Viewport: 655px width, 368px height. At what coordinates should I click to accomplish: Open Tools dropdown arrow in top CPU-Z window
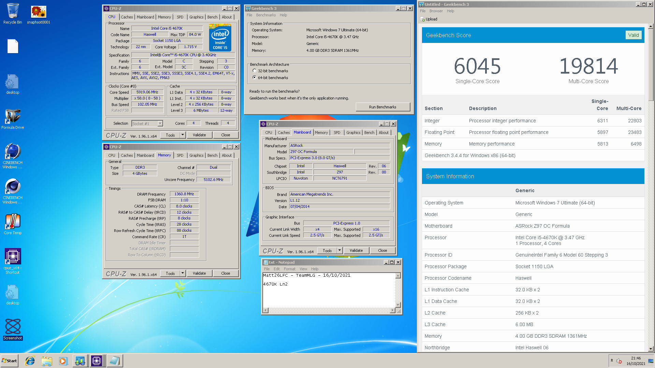(183, 135)
